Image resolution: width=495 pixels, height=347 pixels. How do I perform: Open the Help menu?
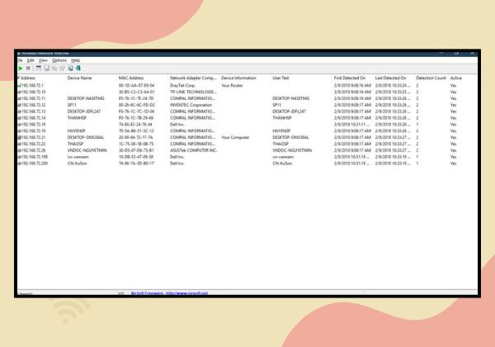(75, 60)
